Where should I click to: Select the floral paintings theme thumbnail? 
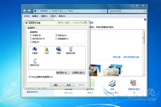[x=113, y=70]
